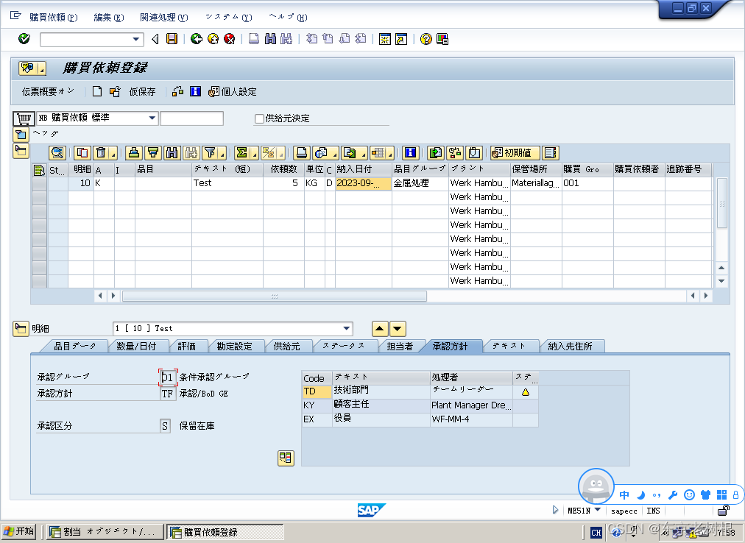Select the Save icon in the toolbar

pyautogui.click(x=173, y=38)
